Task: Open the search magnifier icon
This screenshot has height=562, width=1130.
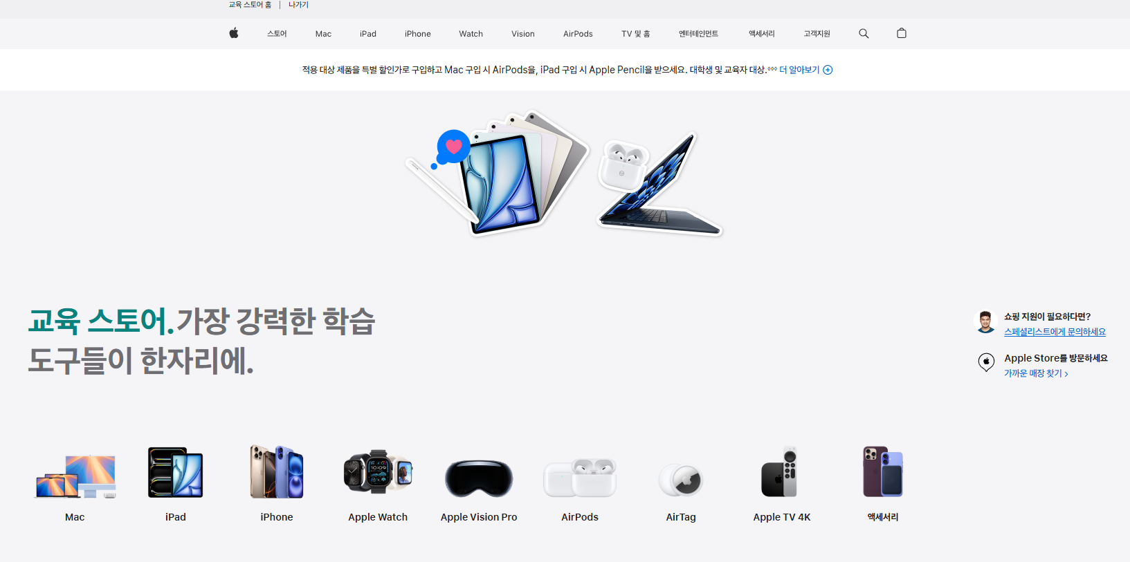Action: [864, 33]
